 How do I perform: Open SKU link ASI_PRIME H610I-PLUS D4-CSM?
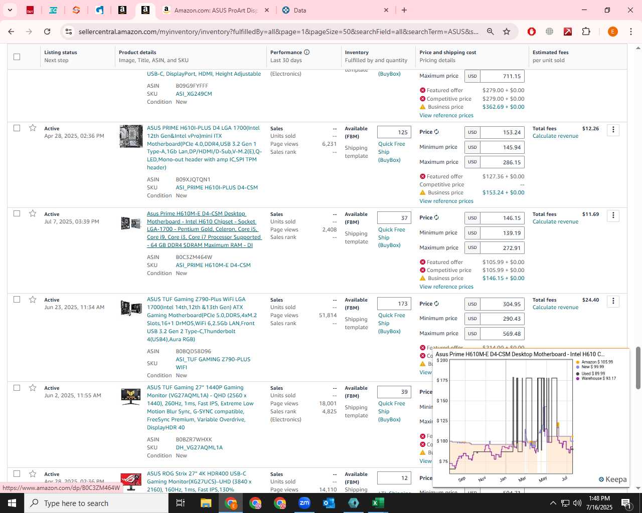[217, 187]
